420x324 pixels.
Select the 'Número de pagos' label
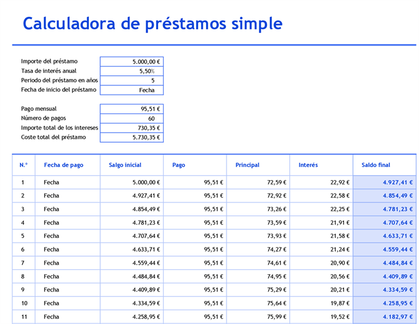(44, 118)
